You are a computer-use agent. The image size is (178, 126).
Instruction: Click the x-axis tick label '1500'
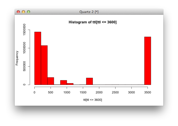(83, 92)
